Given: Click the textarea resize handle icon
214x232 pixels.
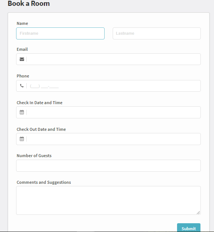Looking at the screenshot, I should (198, 213).
